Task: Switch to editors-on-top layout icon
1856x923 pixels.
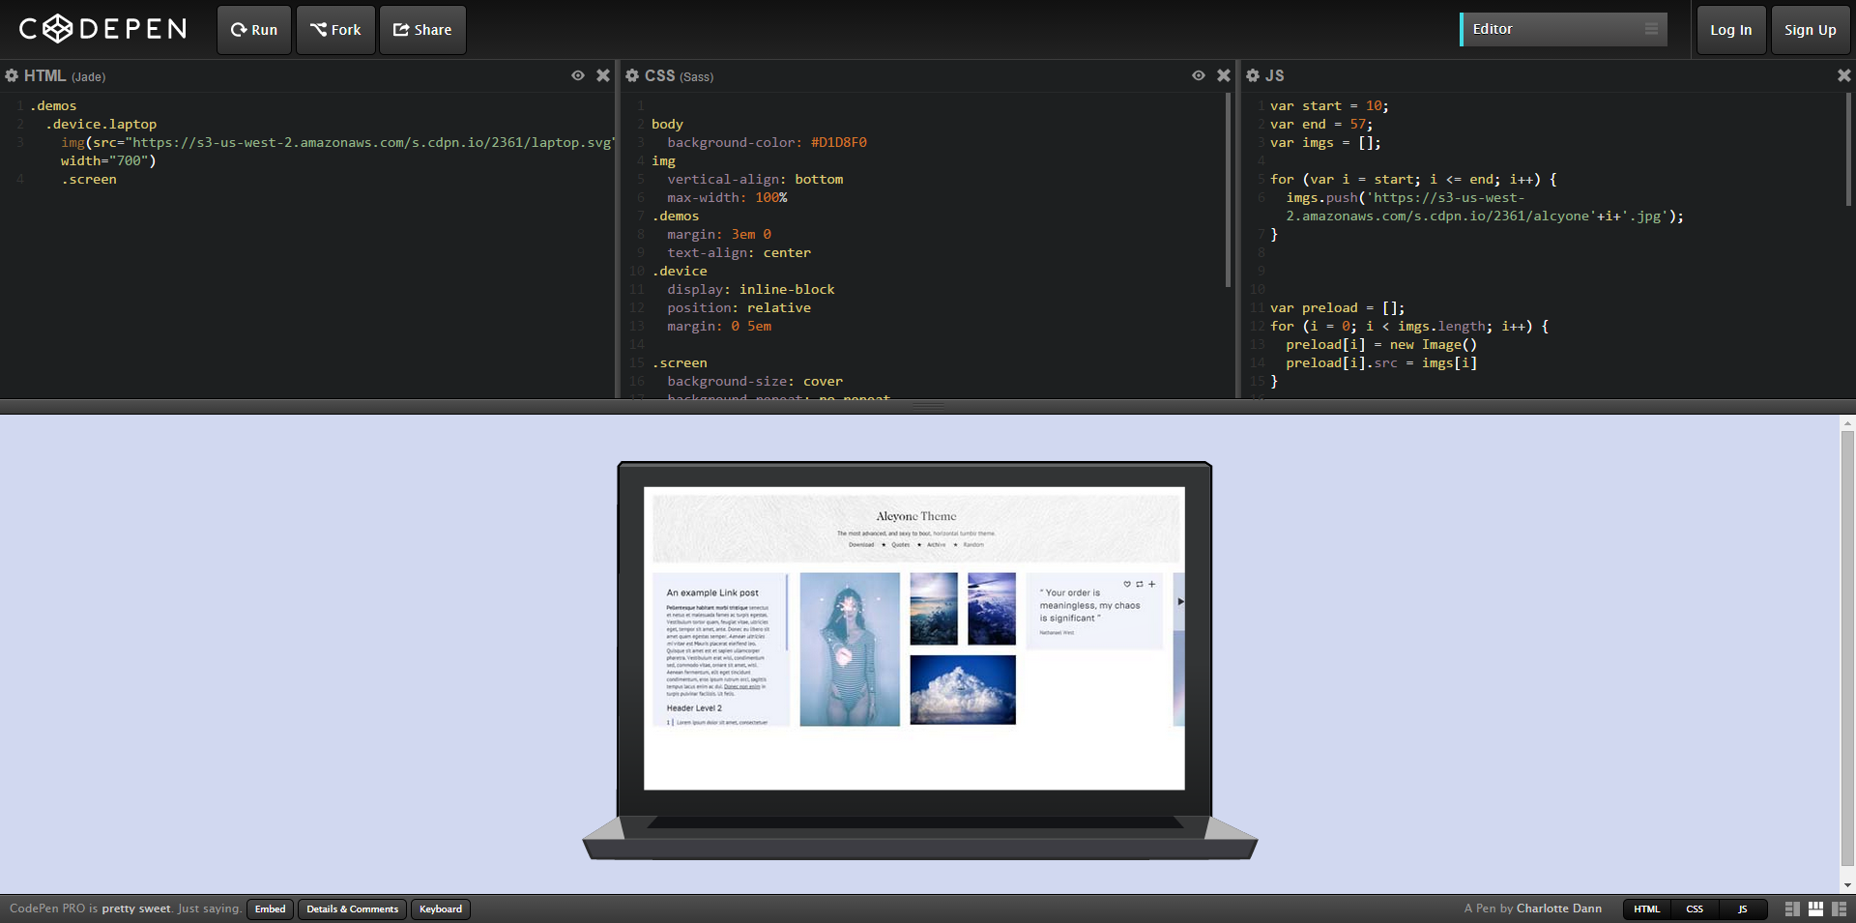Action: 1816,909
